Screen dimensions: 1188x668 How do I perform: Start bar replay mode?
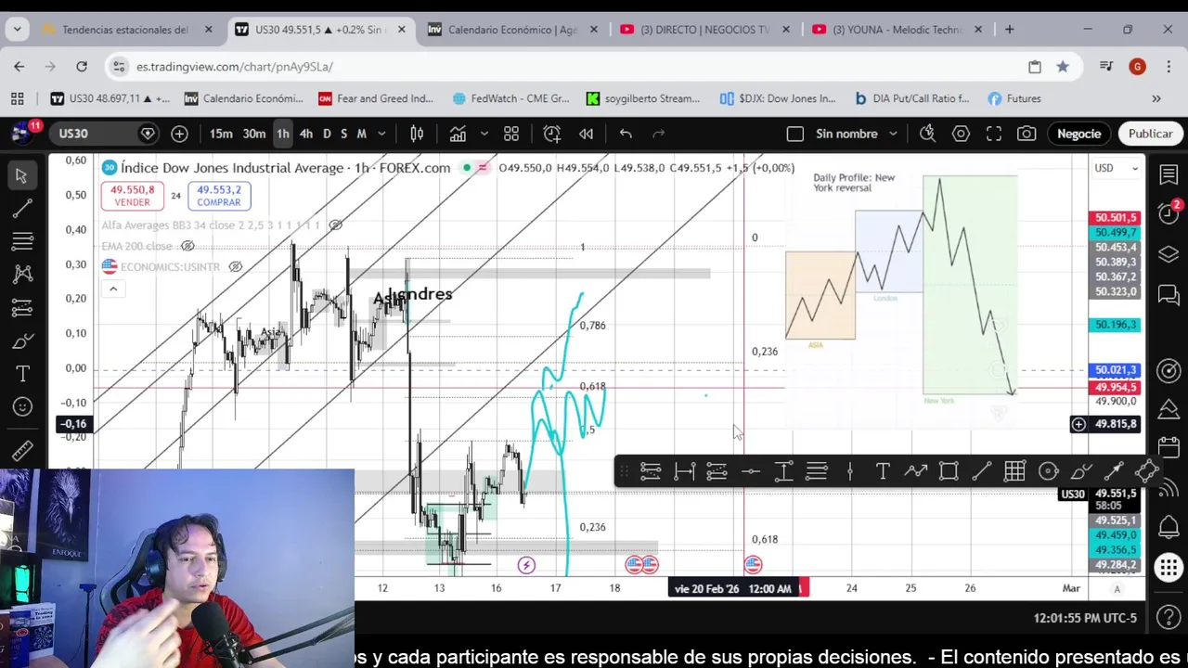tap(586, 134)
